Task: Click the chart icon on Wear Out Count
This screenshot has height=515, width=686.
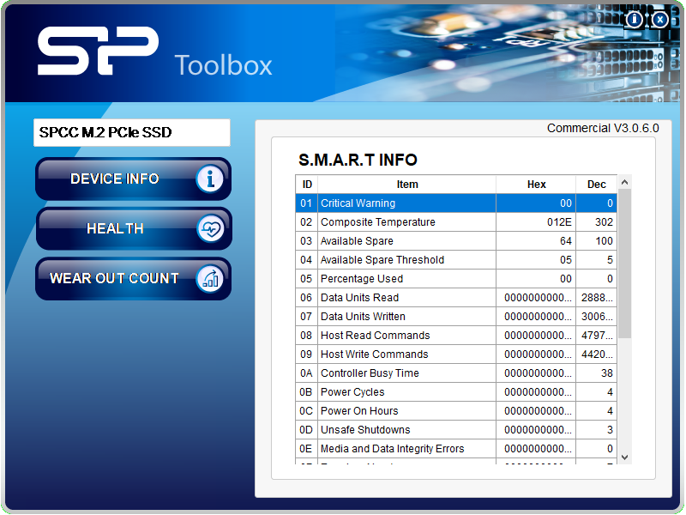Action: coord(210,278)
